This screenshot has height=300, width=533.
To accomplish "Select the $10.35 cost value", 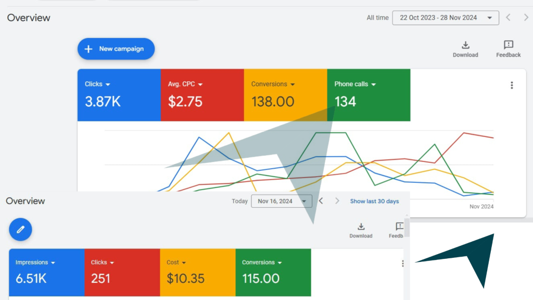I will click(x=185, y=279).
